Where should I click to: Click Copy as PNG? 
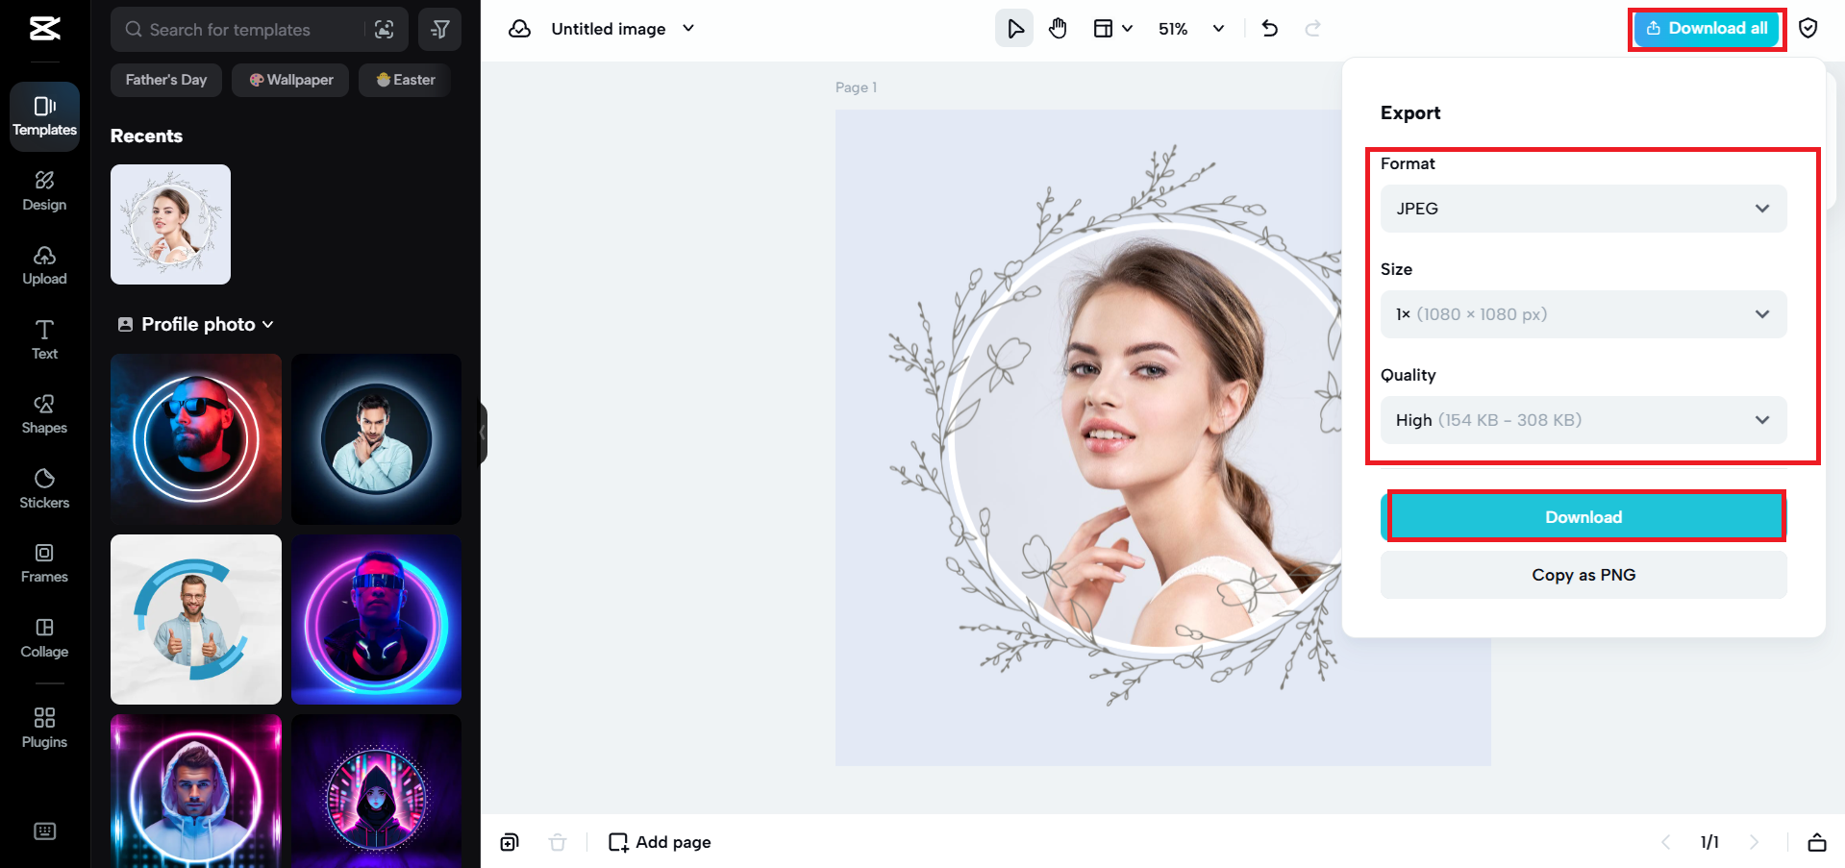(x=1583, y=575)
